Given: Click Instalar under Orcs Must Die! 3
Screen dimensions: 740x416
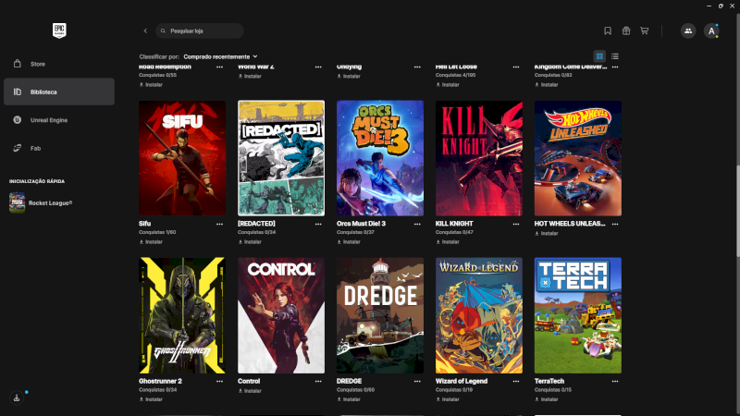Looking at the screenshot, I should (x=349, y=242).
